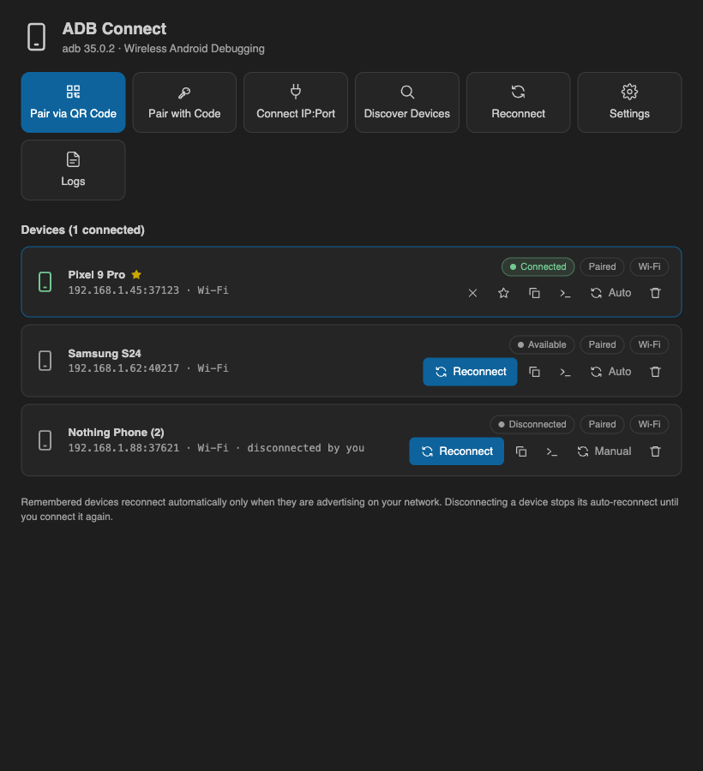
Task: Click the Devices (1 connected) heading
Action: (82, 230)
